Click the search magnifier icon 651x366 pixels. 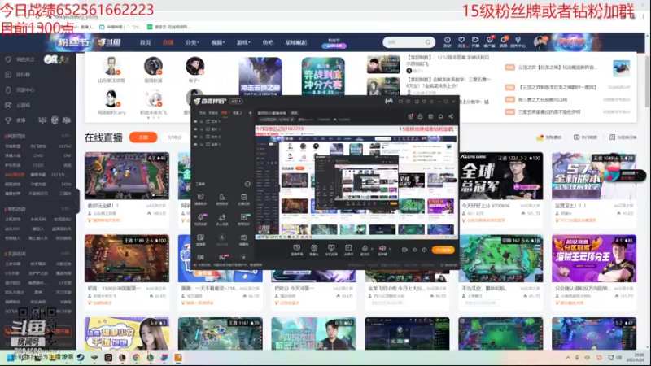428,42
